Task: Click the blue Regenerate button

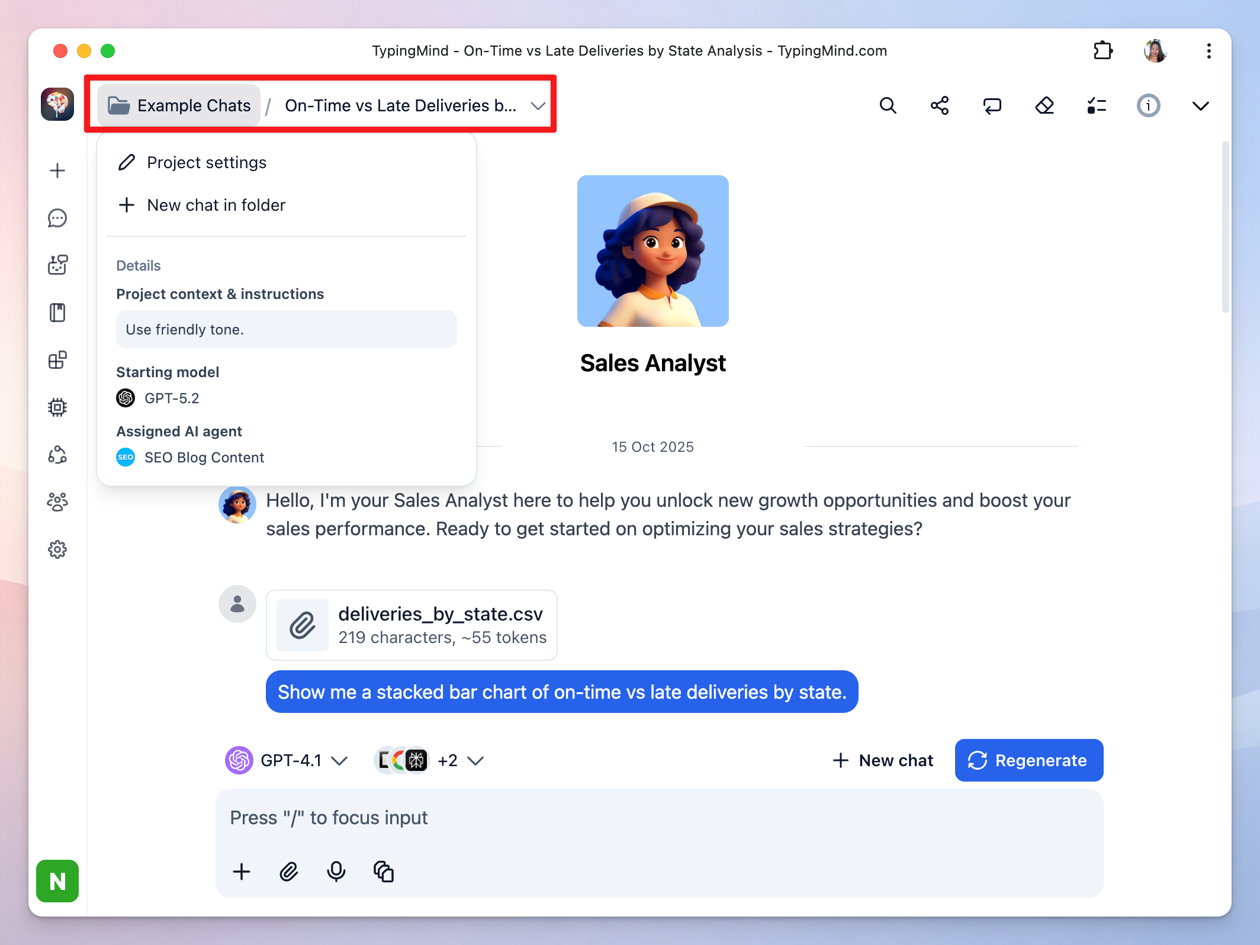Action: point(1029,760)
